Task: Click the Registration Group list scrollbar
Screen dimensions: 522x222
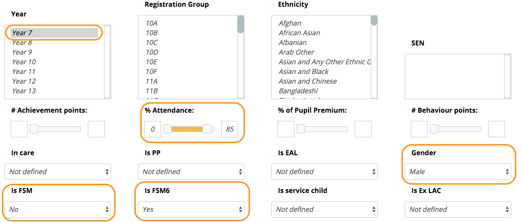Action: 241,25
